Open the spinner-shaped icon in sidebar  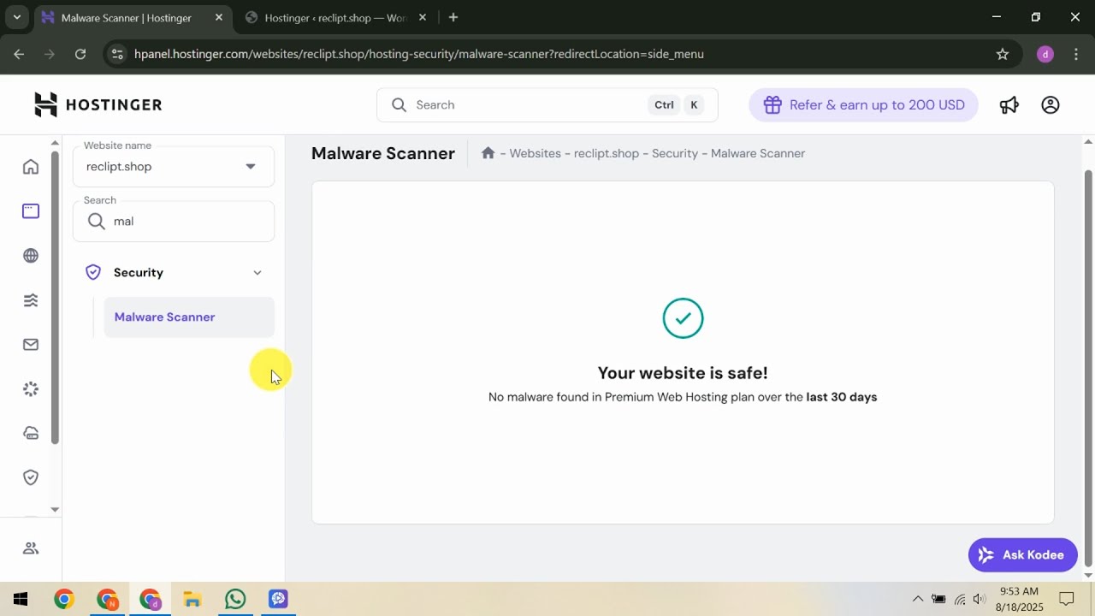tap(31, 389)
